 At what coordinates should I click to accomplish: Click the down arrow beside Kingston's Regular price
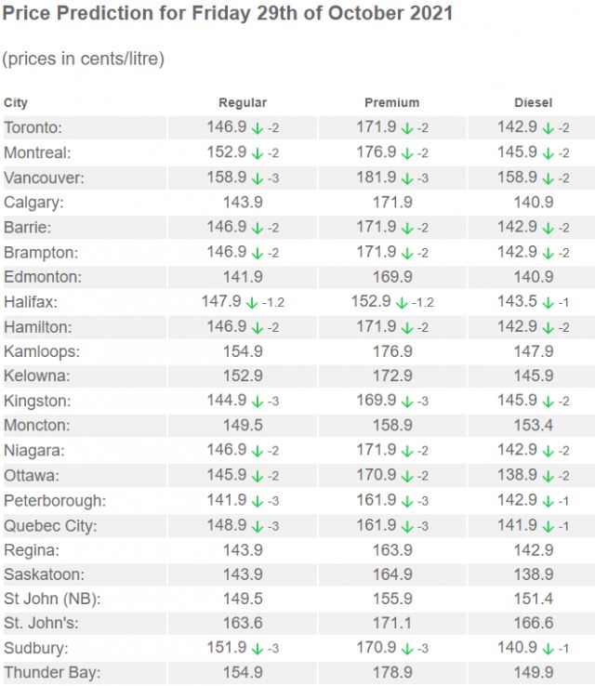[x=257, y=402]
